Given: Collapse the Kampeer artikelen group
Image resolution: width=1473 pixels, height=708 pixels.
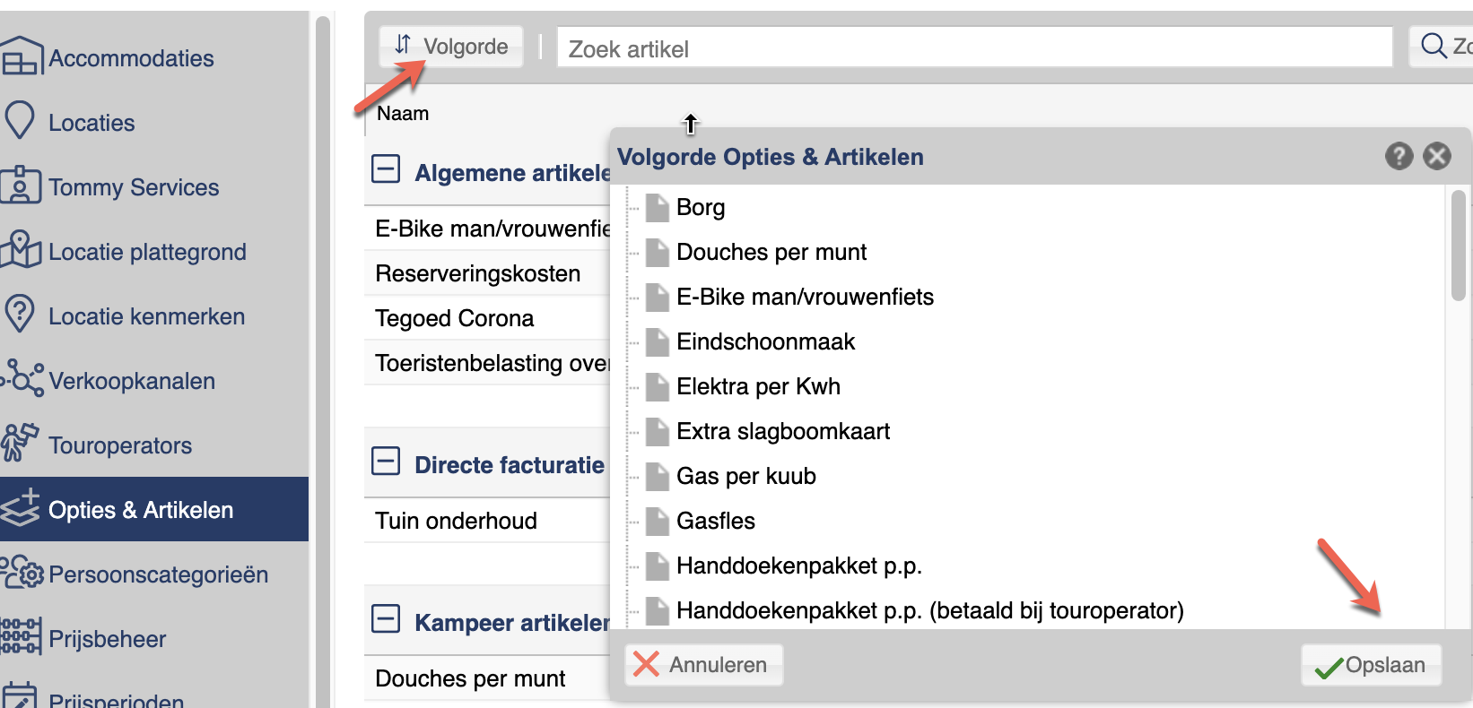Looking at the screenshot, I should click(386, 619).
